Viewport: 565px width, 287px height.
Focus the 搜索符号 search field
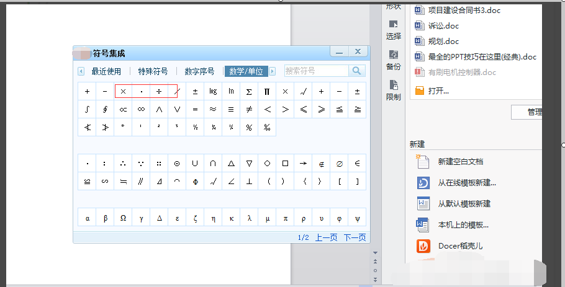click(317, 71)
